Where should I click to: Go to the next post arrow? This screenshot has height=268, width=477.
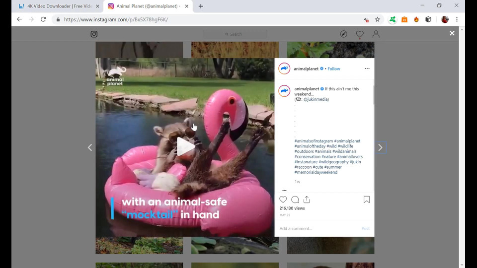380,148
